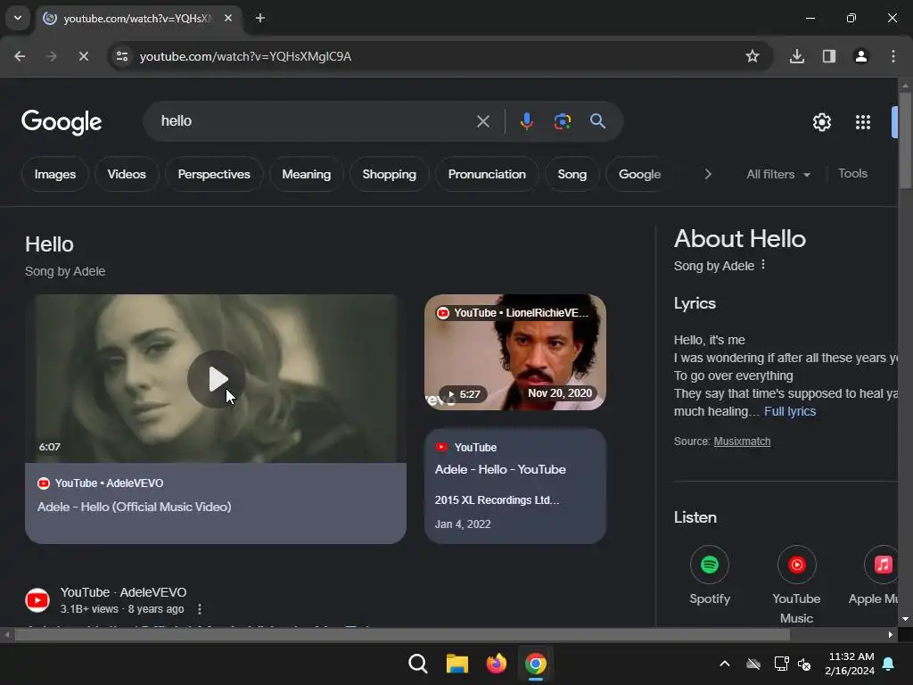Screen dimensions: 913x685
Task: Go back to the previous page
Action: [x=20, y=56]
